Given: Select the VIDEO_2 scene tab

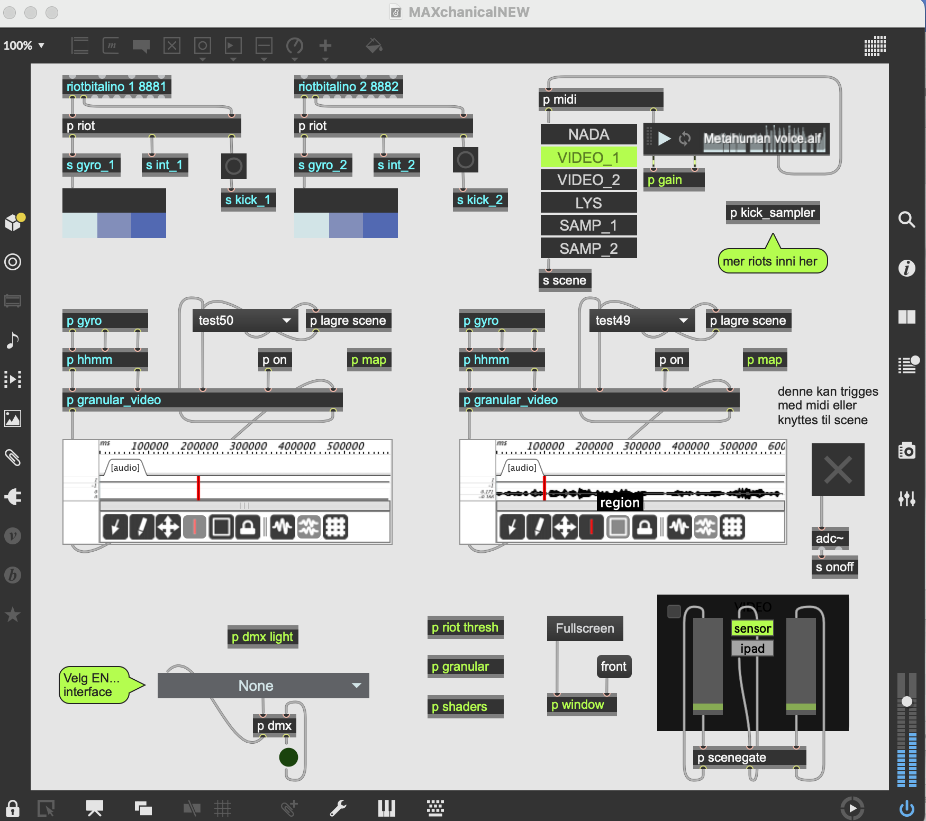Looking at the screenshot, I should [588, 180].
